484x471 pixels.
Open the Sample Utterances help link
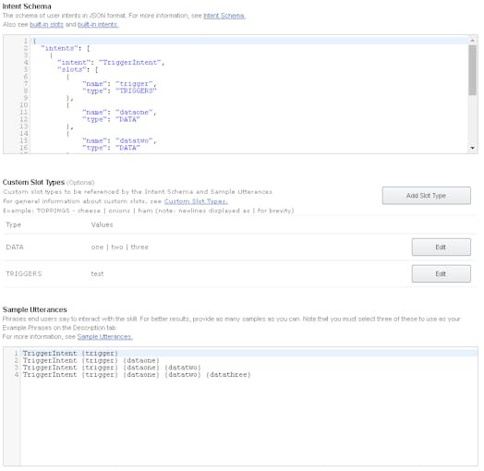(105, 337)
